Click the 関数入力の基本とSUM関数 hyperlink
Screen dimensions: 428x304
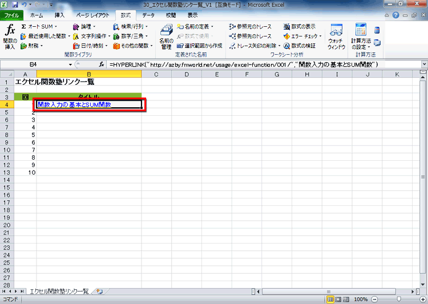(74, 104)
